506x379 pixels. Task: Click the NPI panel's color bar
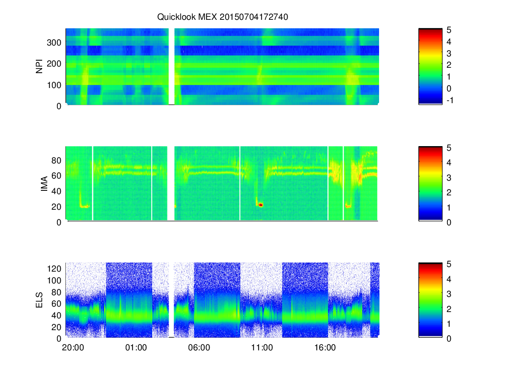(430, 66)
